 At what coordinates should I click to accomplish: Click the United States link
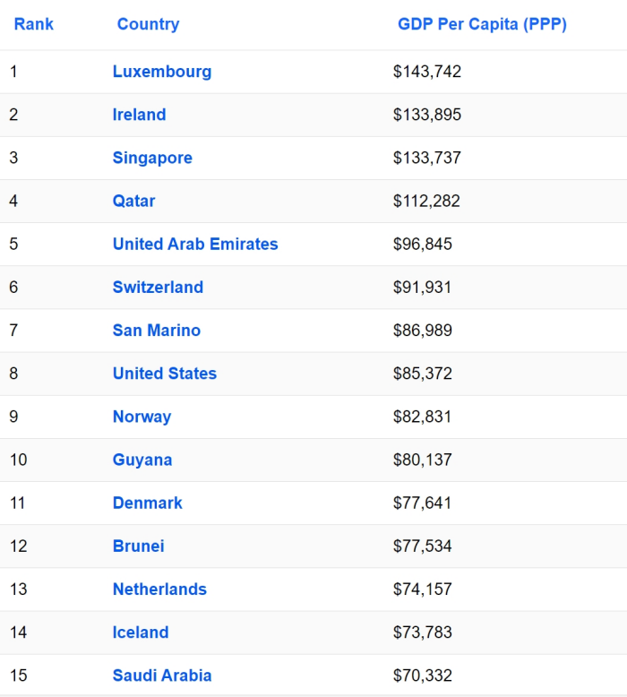165,374
